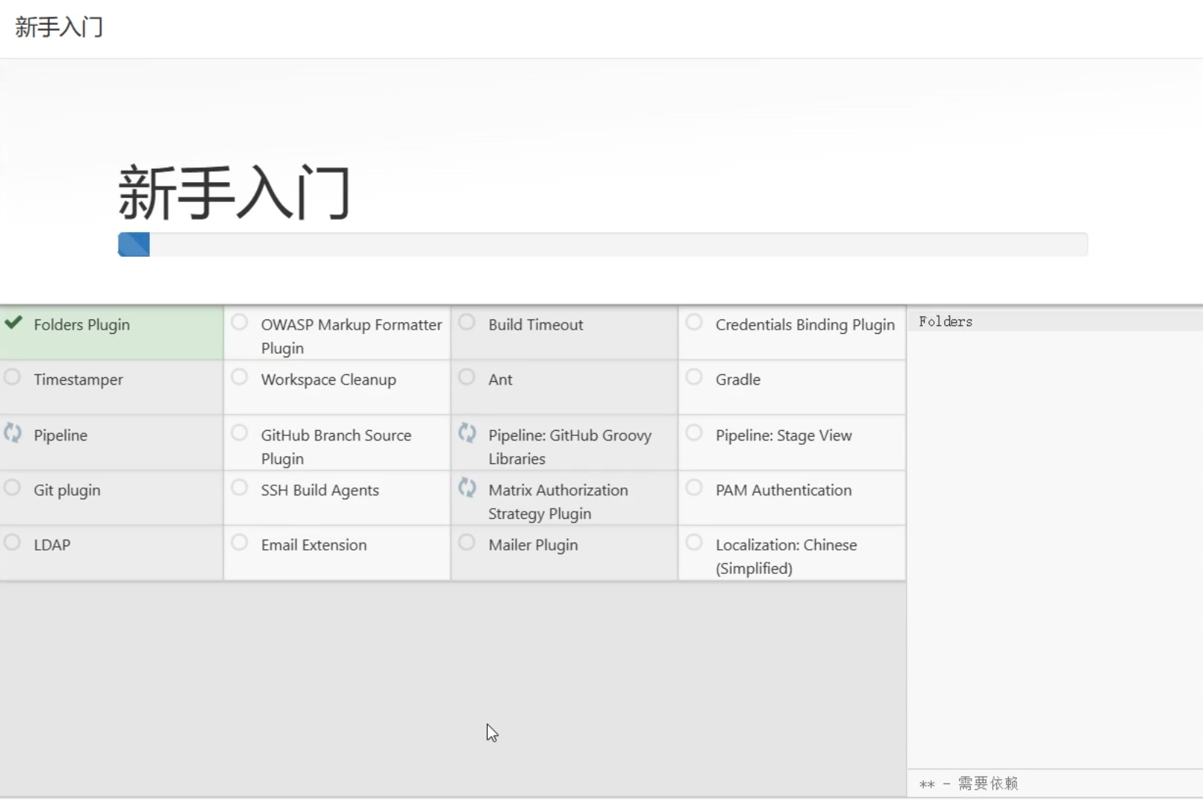Click the pending circle beside Ant
The height and width of the screenshot is (806, 1203).
(467, 377)
